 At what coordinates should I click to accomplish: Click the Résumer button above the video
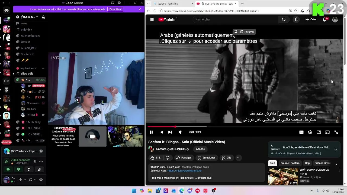(x=247, y=32)
